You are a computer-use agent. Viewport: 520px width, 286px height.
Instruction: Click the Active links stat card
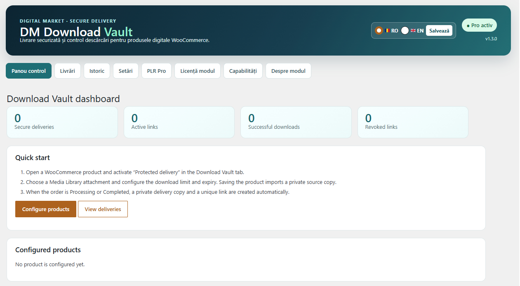click(x=179, y=122)
